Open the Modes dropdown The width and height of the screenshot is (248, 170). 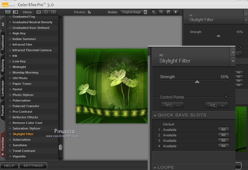point(134,12)
